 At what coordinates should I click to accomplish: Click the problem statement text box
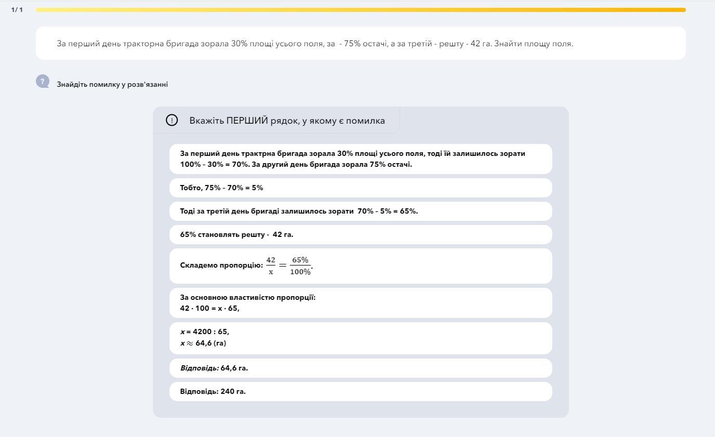(360, 44)
